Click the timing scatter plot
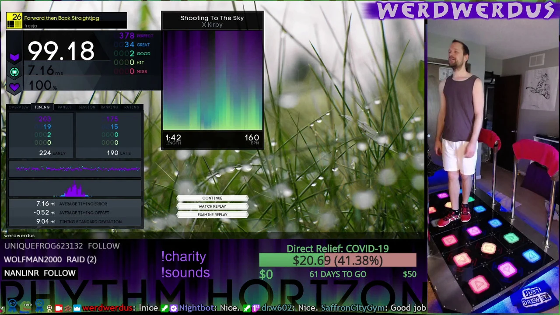Image resolution: width=560 pixels, height=315 pixels. tap(75, 168)
